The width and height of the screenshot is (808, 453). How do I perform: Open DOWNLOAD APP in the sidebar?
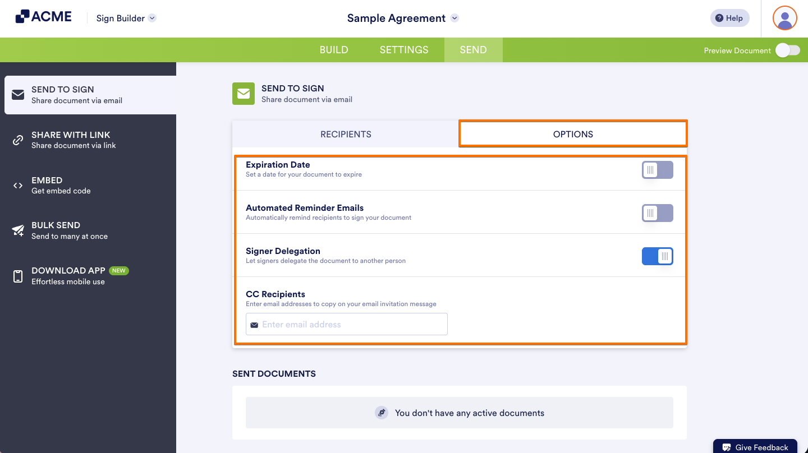point(88,276)
